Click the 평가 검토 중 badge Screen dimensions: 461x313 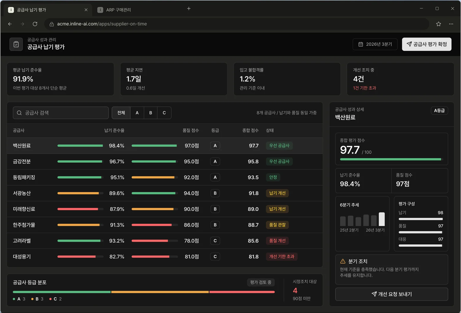261,282
